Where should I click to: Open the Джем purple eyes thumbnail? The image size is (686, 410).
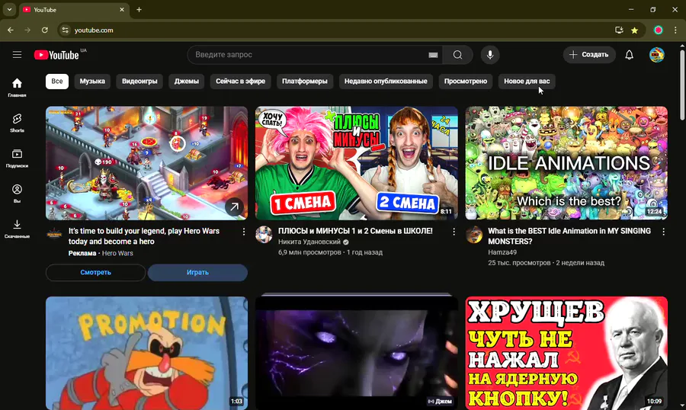(357, 353)
